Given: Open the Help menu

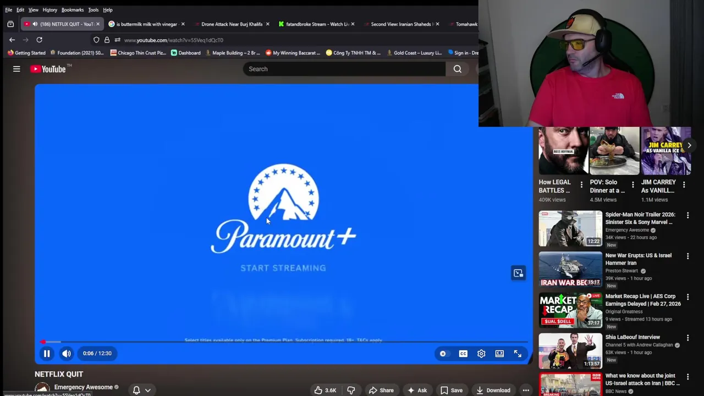Looking at the screenshot, I should pos(108,10).
